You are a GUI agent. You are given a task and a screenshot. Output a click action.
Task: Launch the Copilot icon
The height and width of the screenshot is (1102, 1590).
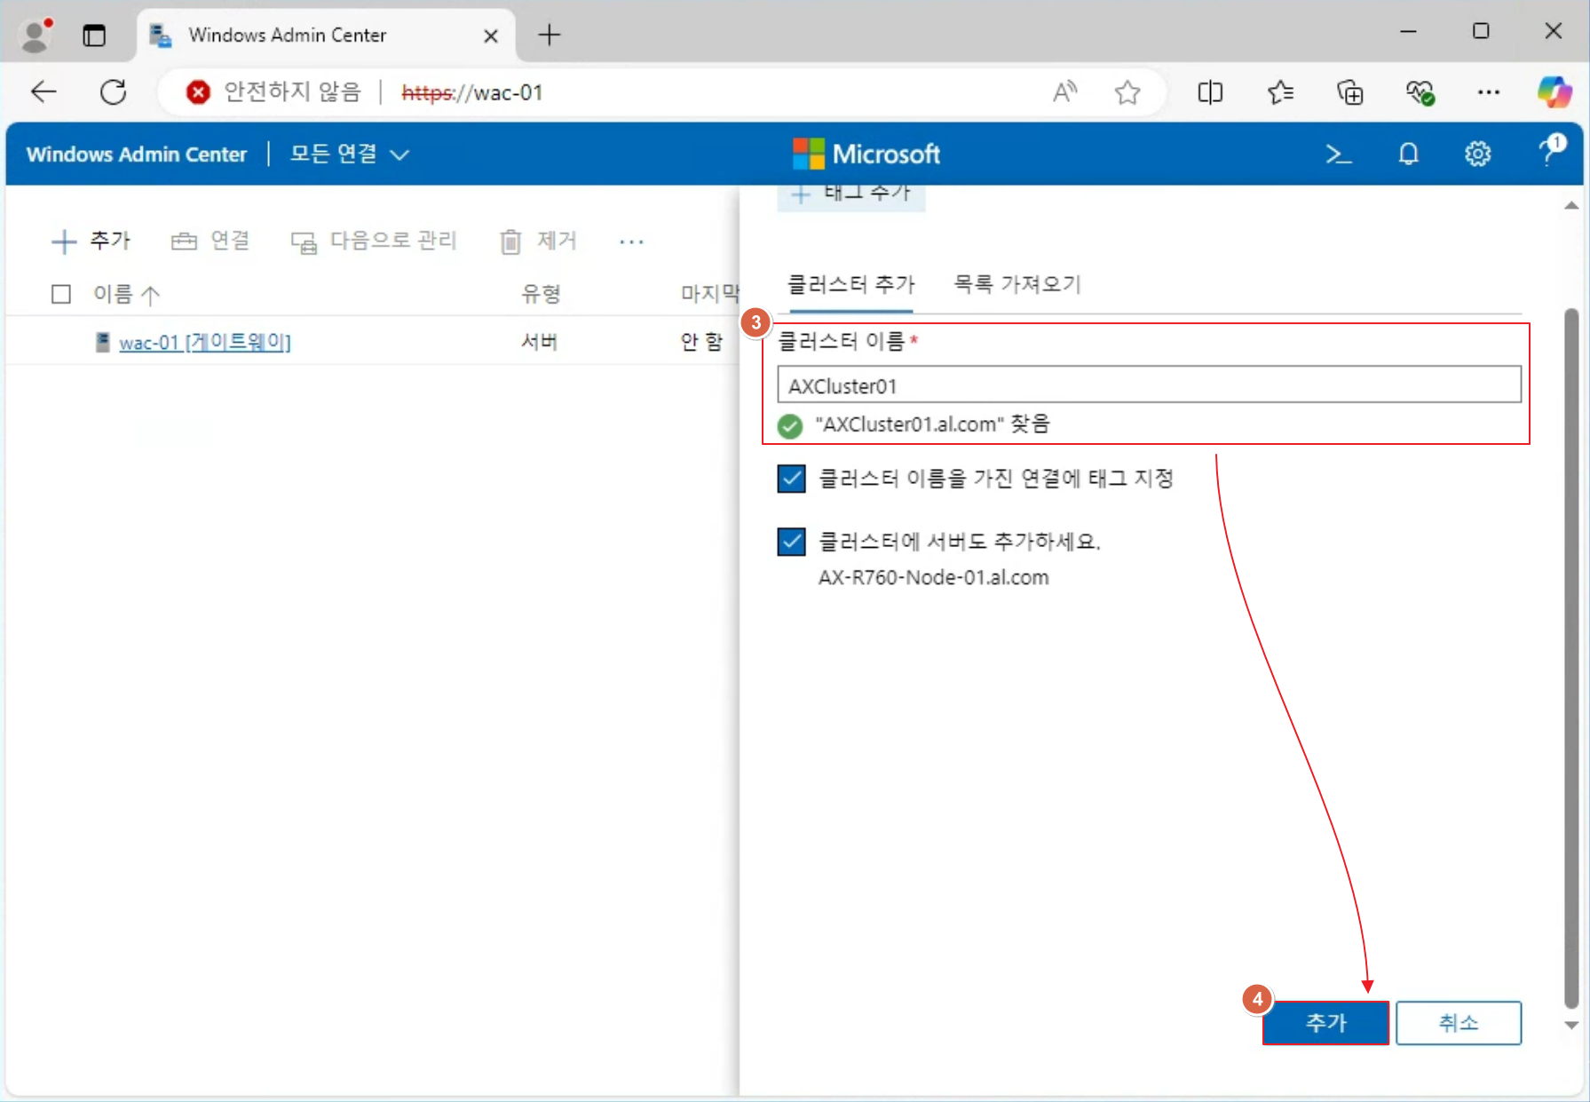coord(1554,91)
